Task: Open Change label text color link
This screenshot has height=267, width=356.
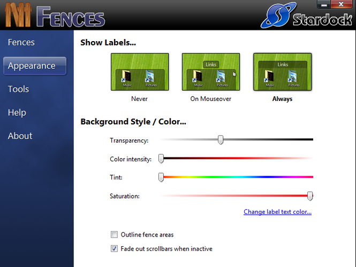Action: (277, 212)
